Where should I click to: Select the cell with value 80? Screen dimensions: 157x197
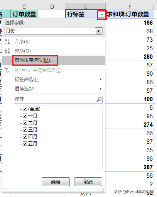pyautogui.click(x=130, y=74)
